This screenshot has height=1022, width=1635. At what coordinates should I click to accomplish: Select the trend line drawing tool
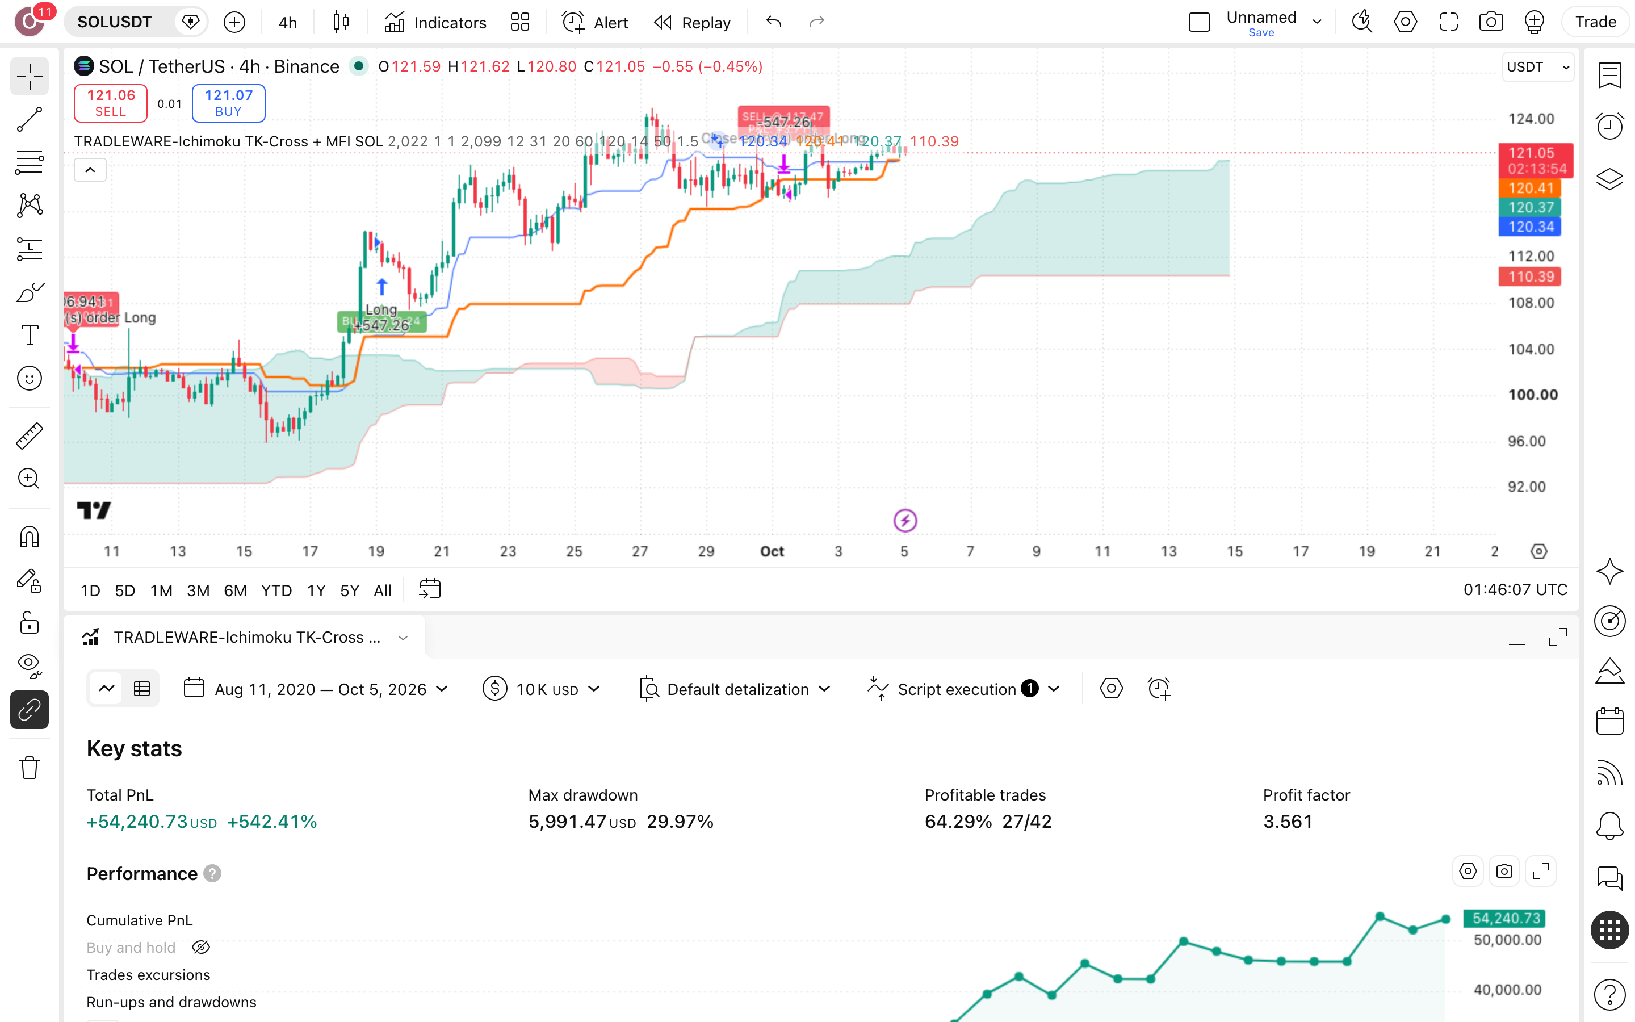click(x=29, y=120)
